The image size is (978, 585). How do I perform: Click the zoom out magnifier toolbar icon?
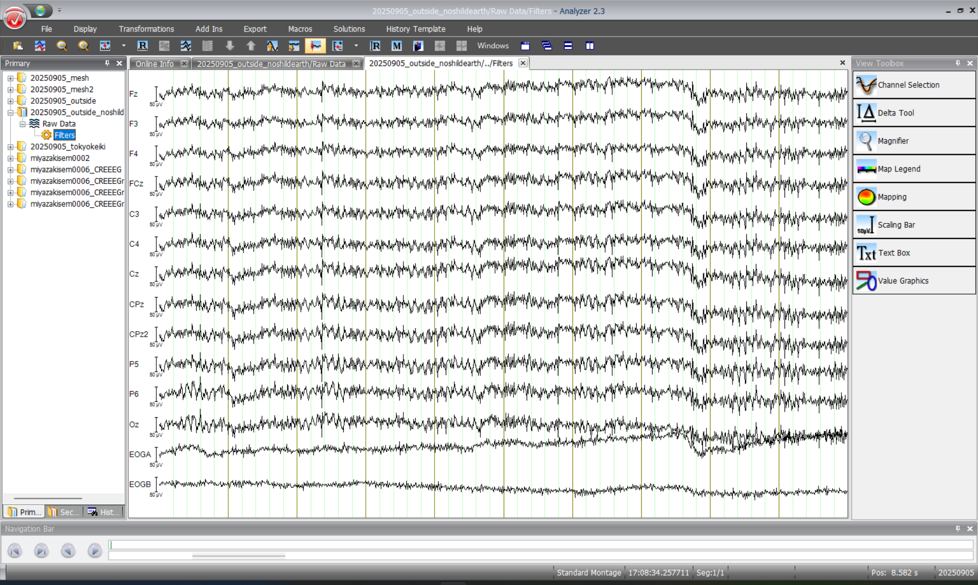62,46
